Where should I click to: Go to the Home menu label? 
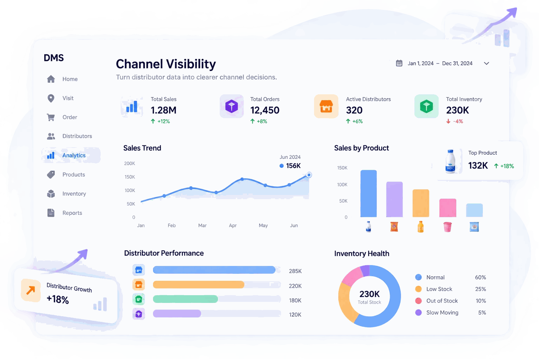tap(70, 79)
